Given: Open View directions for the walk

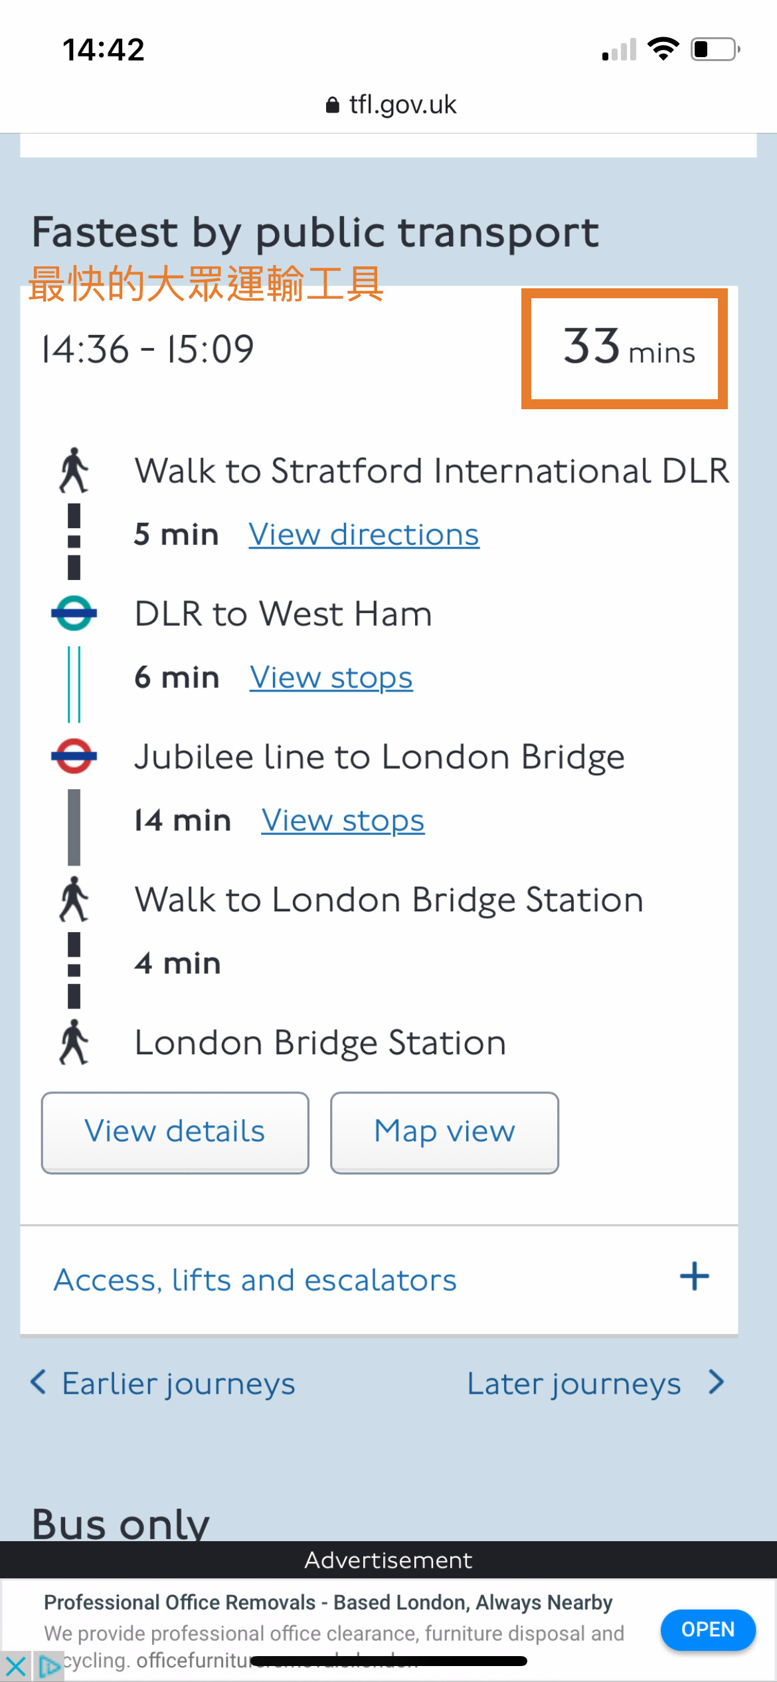Looking at the screenshot, I should pos(364,535).
